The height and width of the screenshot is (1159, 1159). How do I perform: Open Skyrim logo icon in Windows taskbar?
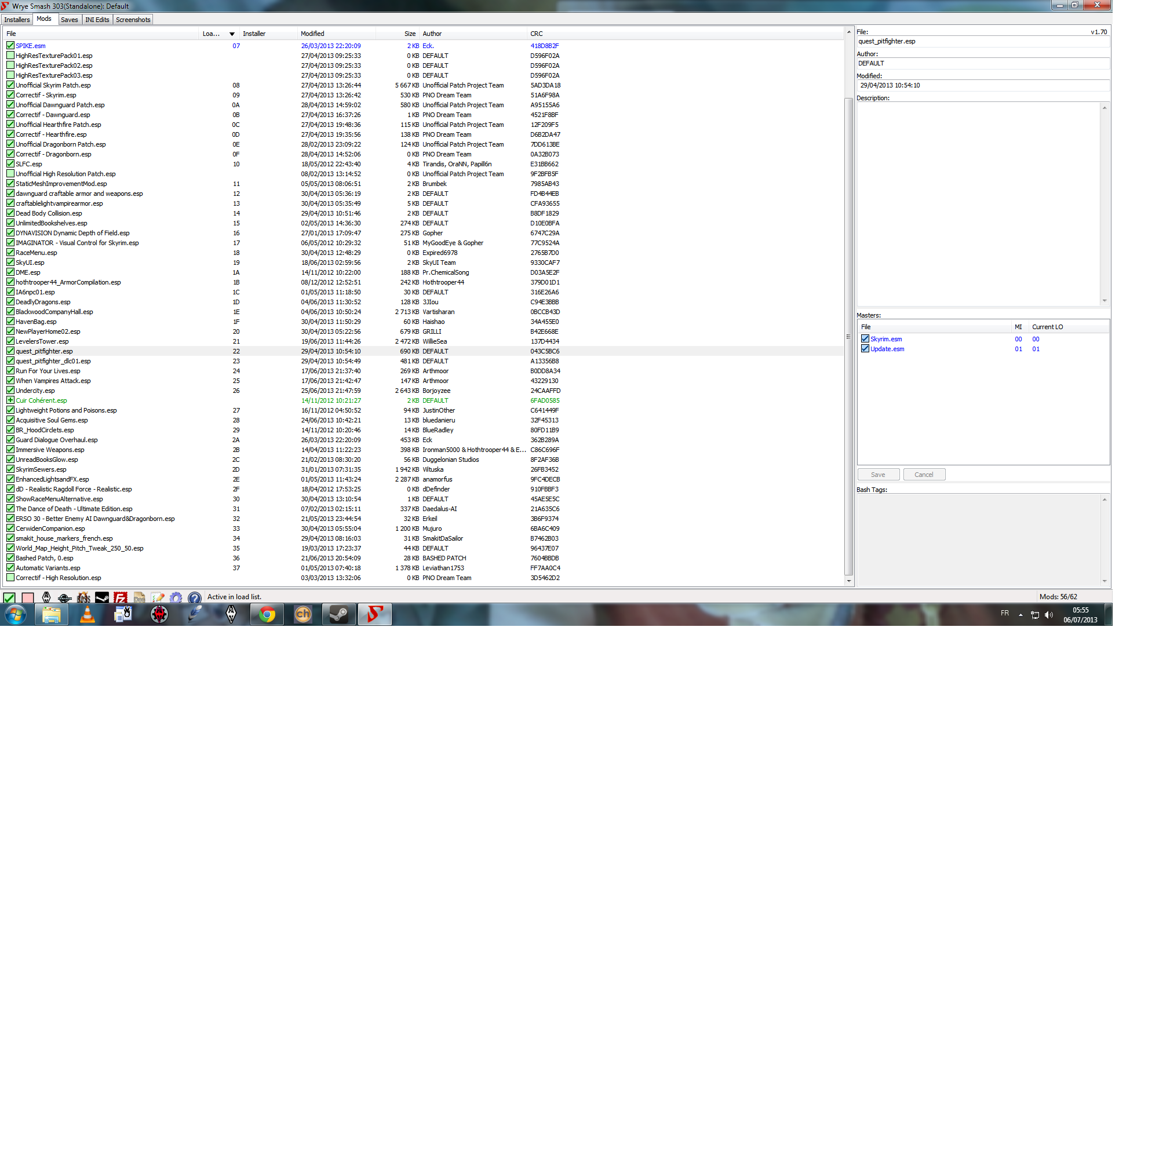point(231,614)
